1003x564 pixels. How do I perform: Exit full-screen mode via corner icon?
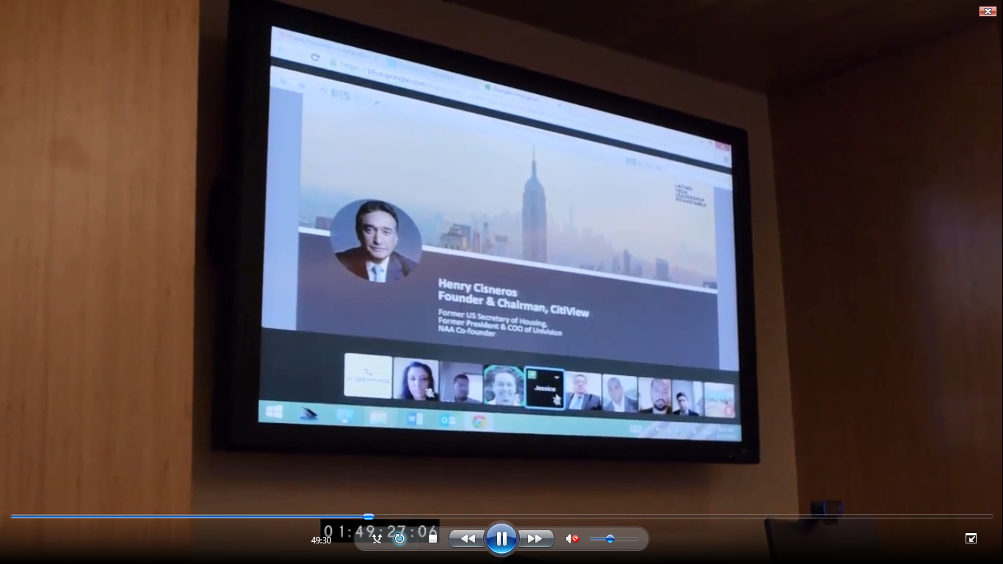(x=971, y=538)
